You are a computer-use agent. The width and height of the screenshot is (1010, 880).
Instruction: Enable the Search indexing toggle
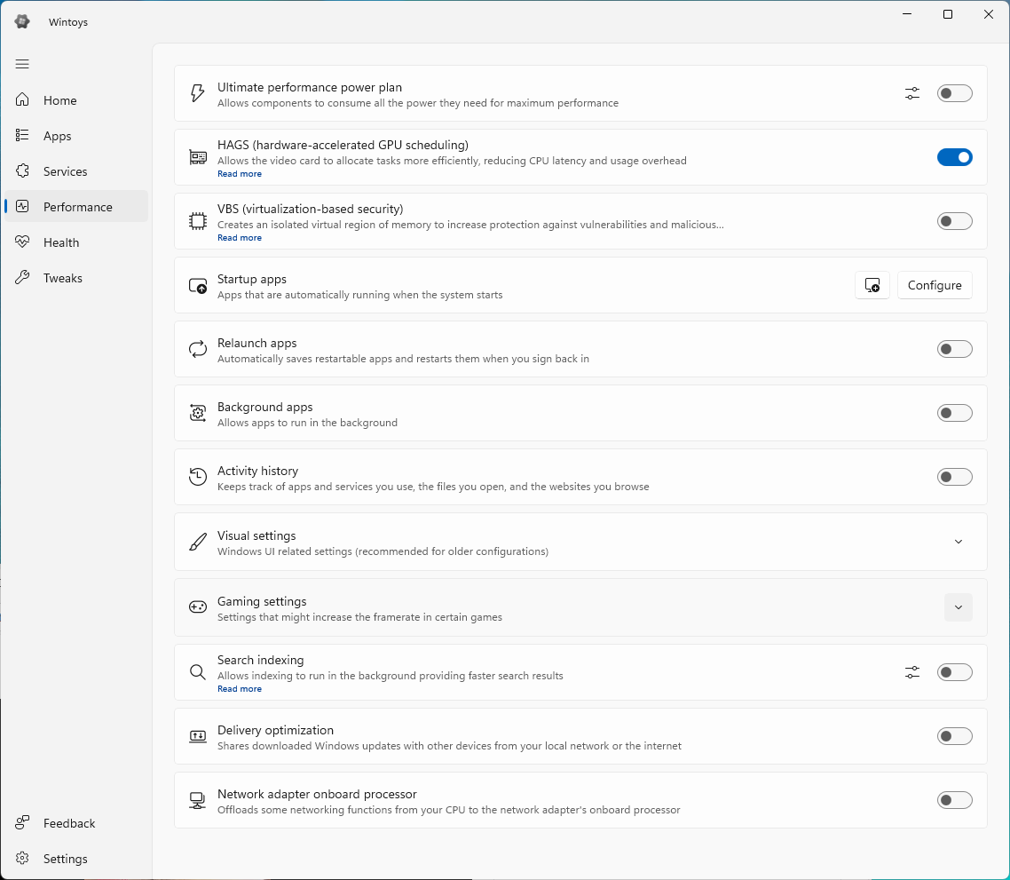(x=955, y=672)
